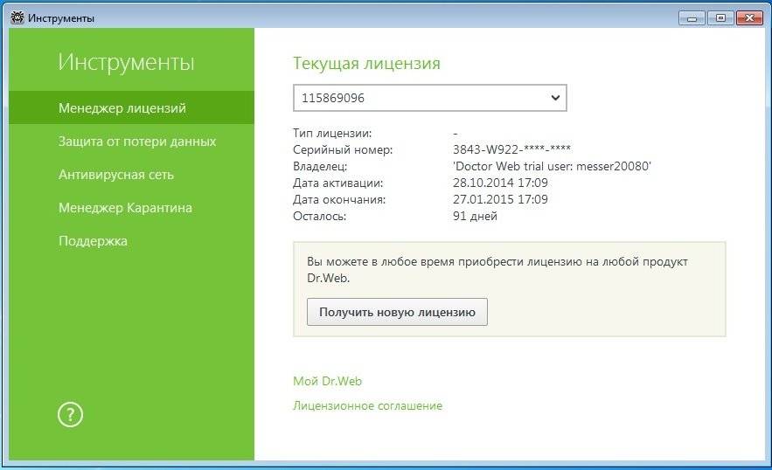Open the Лицензионное соглашение link
Viewport: 772px width, 470px height.
(367, 405)
